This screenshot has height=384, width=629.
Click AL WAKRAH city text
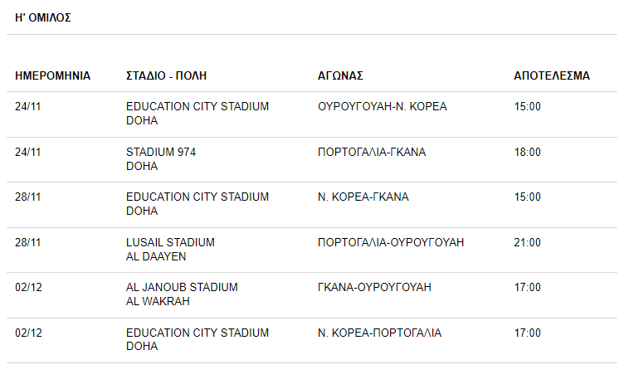pyautogui.click(x=158, y=301)
